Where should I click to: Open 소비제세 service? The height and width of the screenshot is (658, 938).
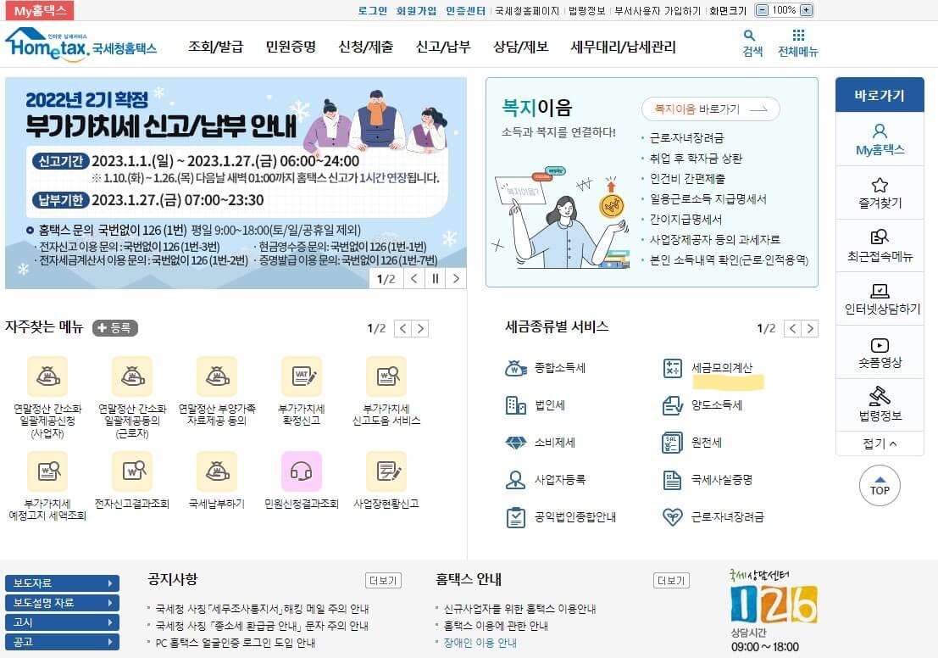541,443
